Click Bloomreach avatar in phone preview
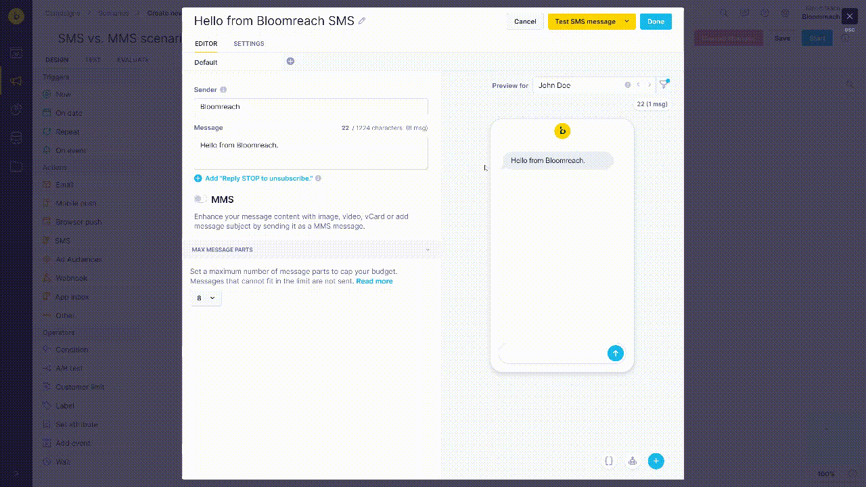The height and width of the screenshot is (487, 866). coord(562,131)
